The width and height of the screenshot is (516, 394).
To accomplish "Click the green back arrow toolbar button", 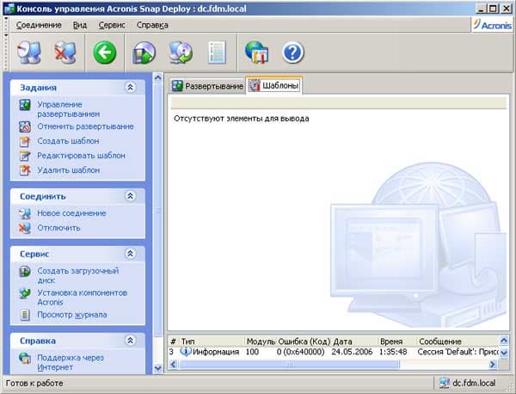I will tap(105, 52).
